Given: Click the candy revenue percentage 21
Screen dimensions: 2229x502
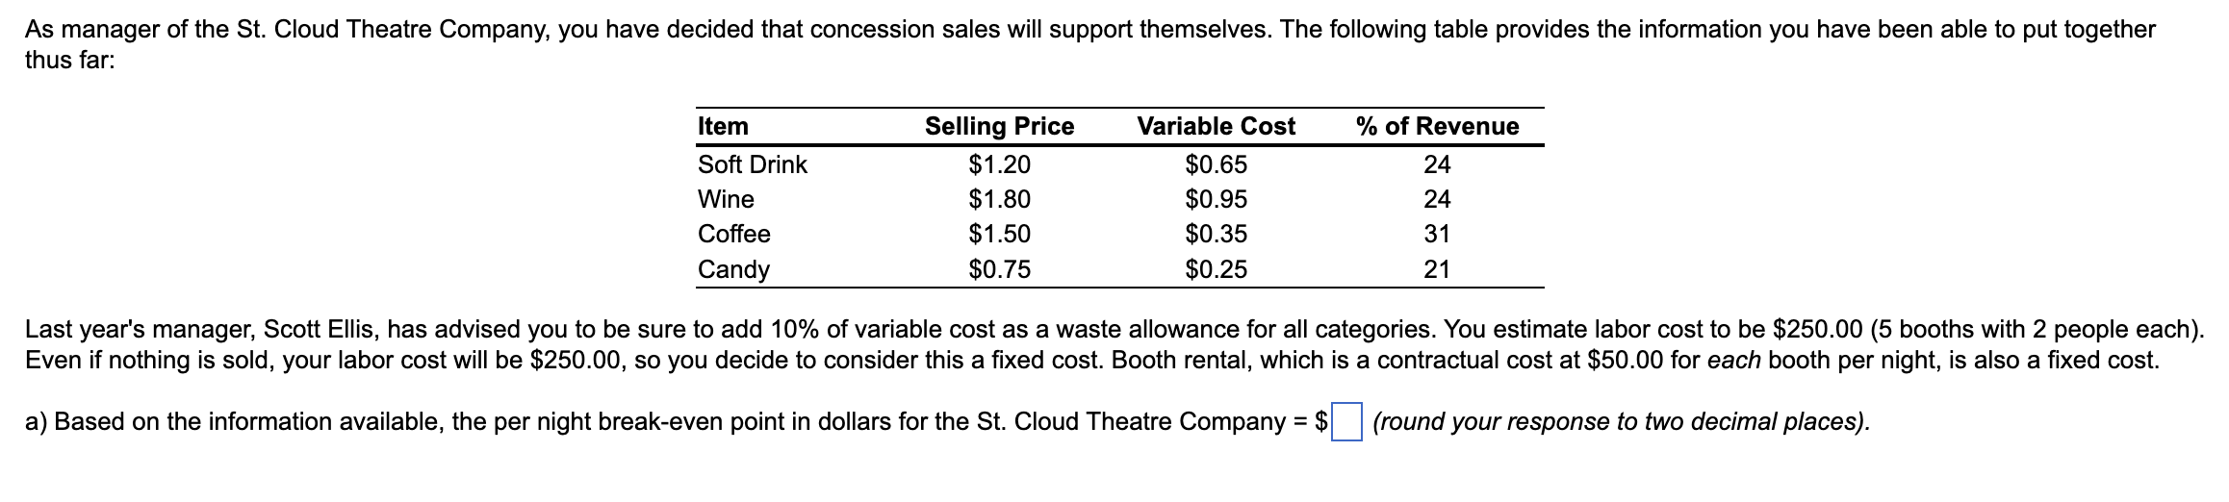Looking at the screenshot, I should tap(1437, 269).
